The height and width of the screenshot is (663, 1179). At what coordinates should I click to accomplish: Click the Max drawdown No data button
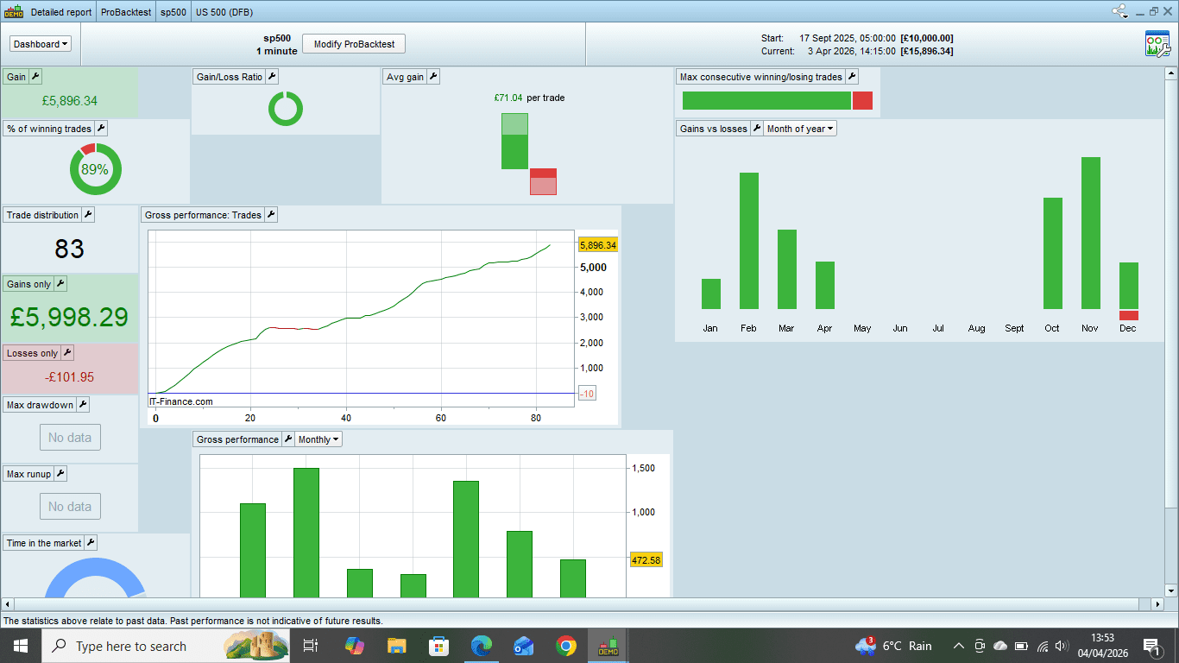(70, 438)
